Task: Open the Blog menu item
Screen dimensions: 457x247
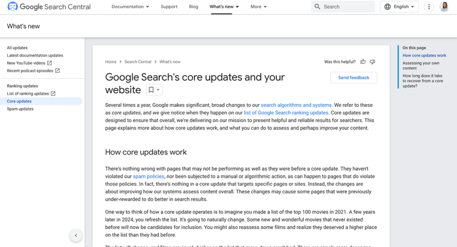Action: [194, 6]
